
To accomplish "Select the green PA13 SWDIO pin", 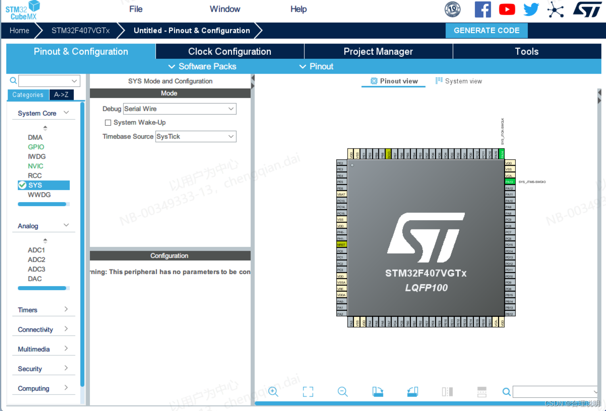I will coord(510,182).
